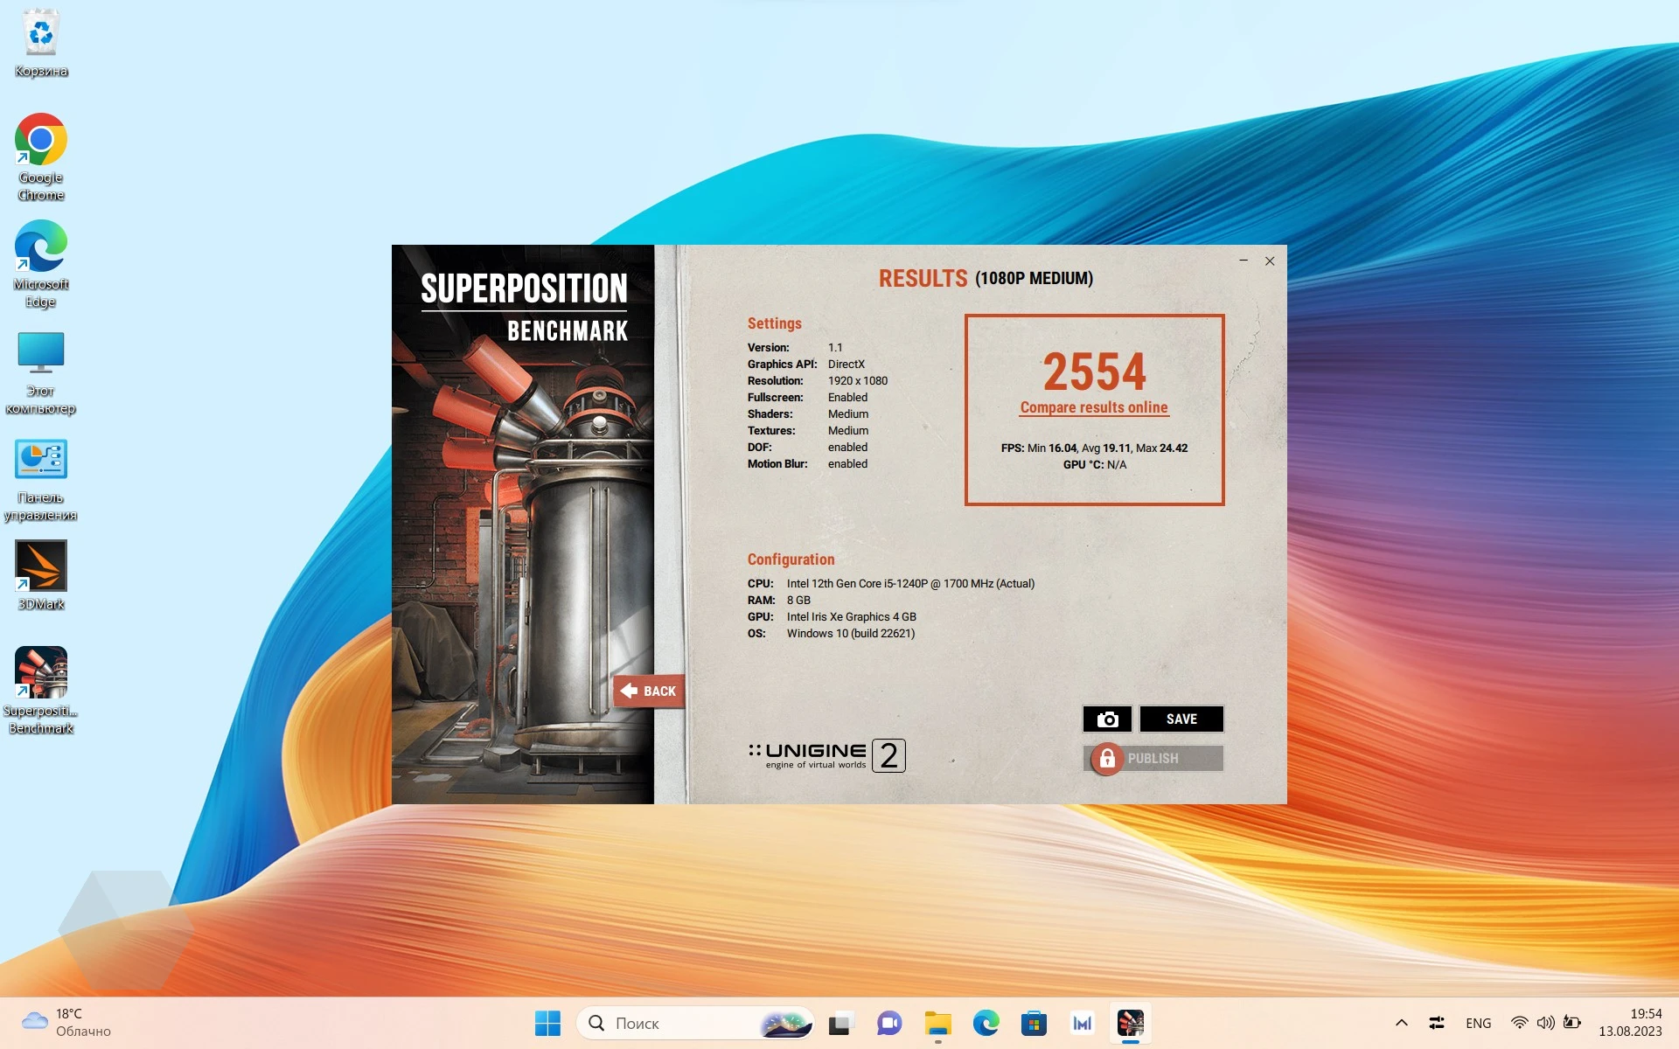Click the UNIGINE 2 engine logo
Screen dimensions: 1679x1049
tap(826, 755)
